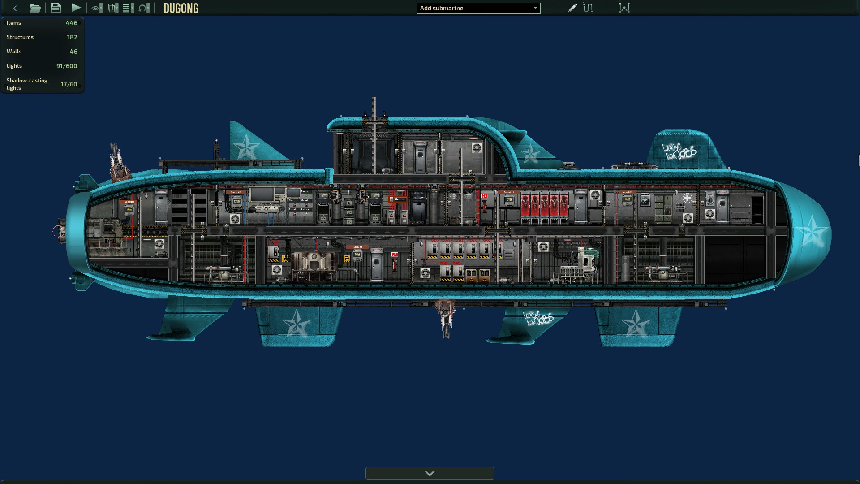Open the Add submarine dropdown
This screenshot has width=860, height=484.
coord(478,8)
